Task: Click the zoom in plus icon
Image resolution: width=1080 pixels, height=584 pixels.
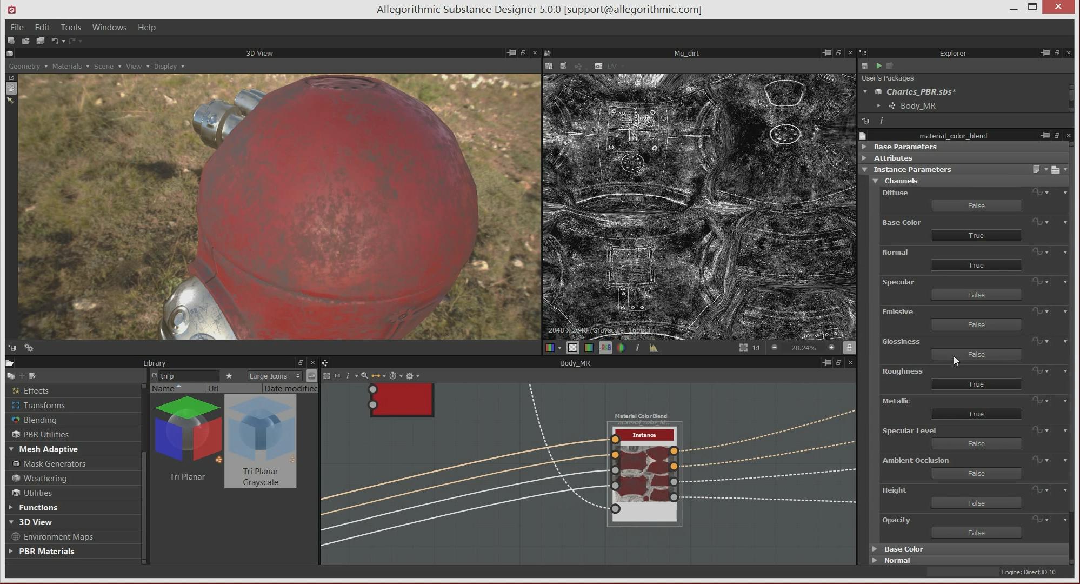Action: pyautogui.click(x=831, y=348)
